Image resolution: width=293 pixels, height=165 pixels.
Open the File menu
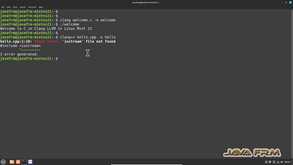(x=3, y=7)
